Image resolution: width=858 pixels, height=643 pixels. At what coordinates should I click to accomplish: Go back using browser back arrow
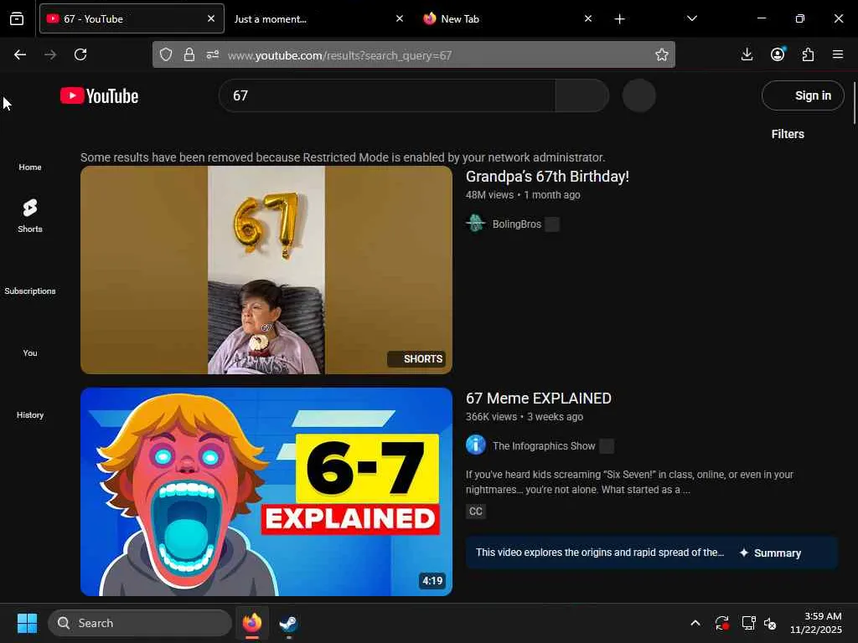click(20, 54)
